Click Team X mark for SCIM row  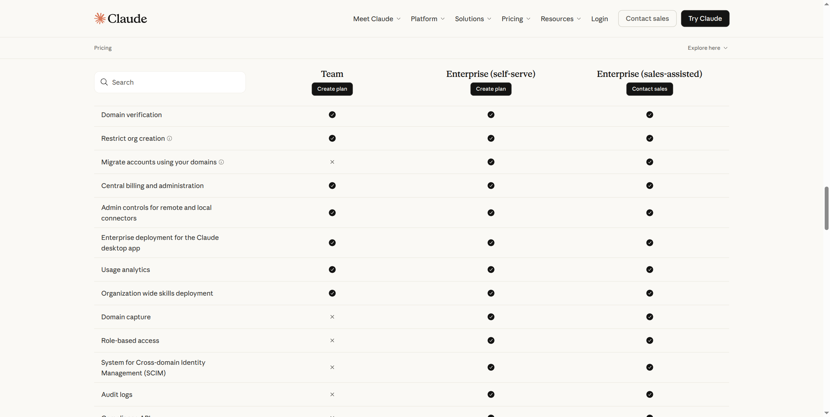[332, 367]
